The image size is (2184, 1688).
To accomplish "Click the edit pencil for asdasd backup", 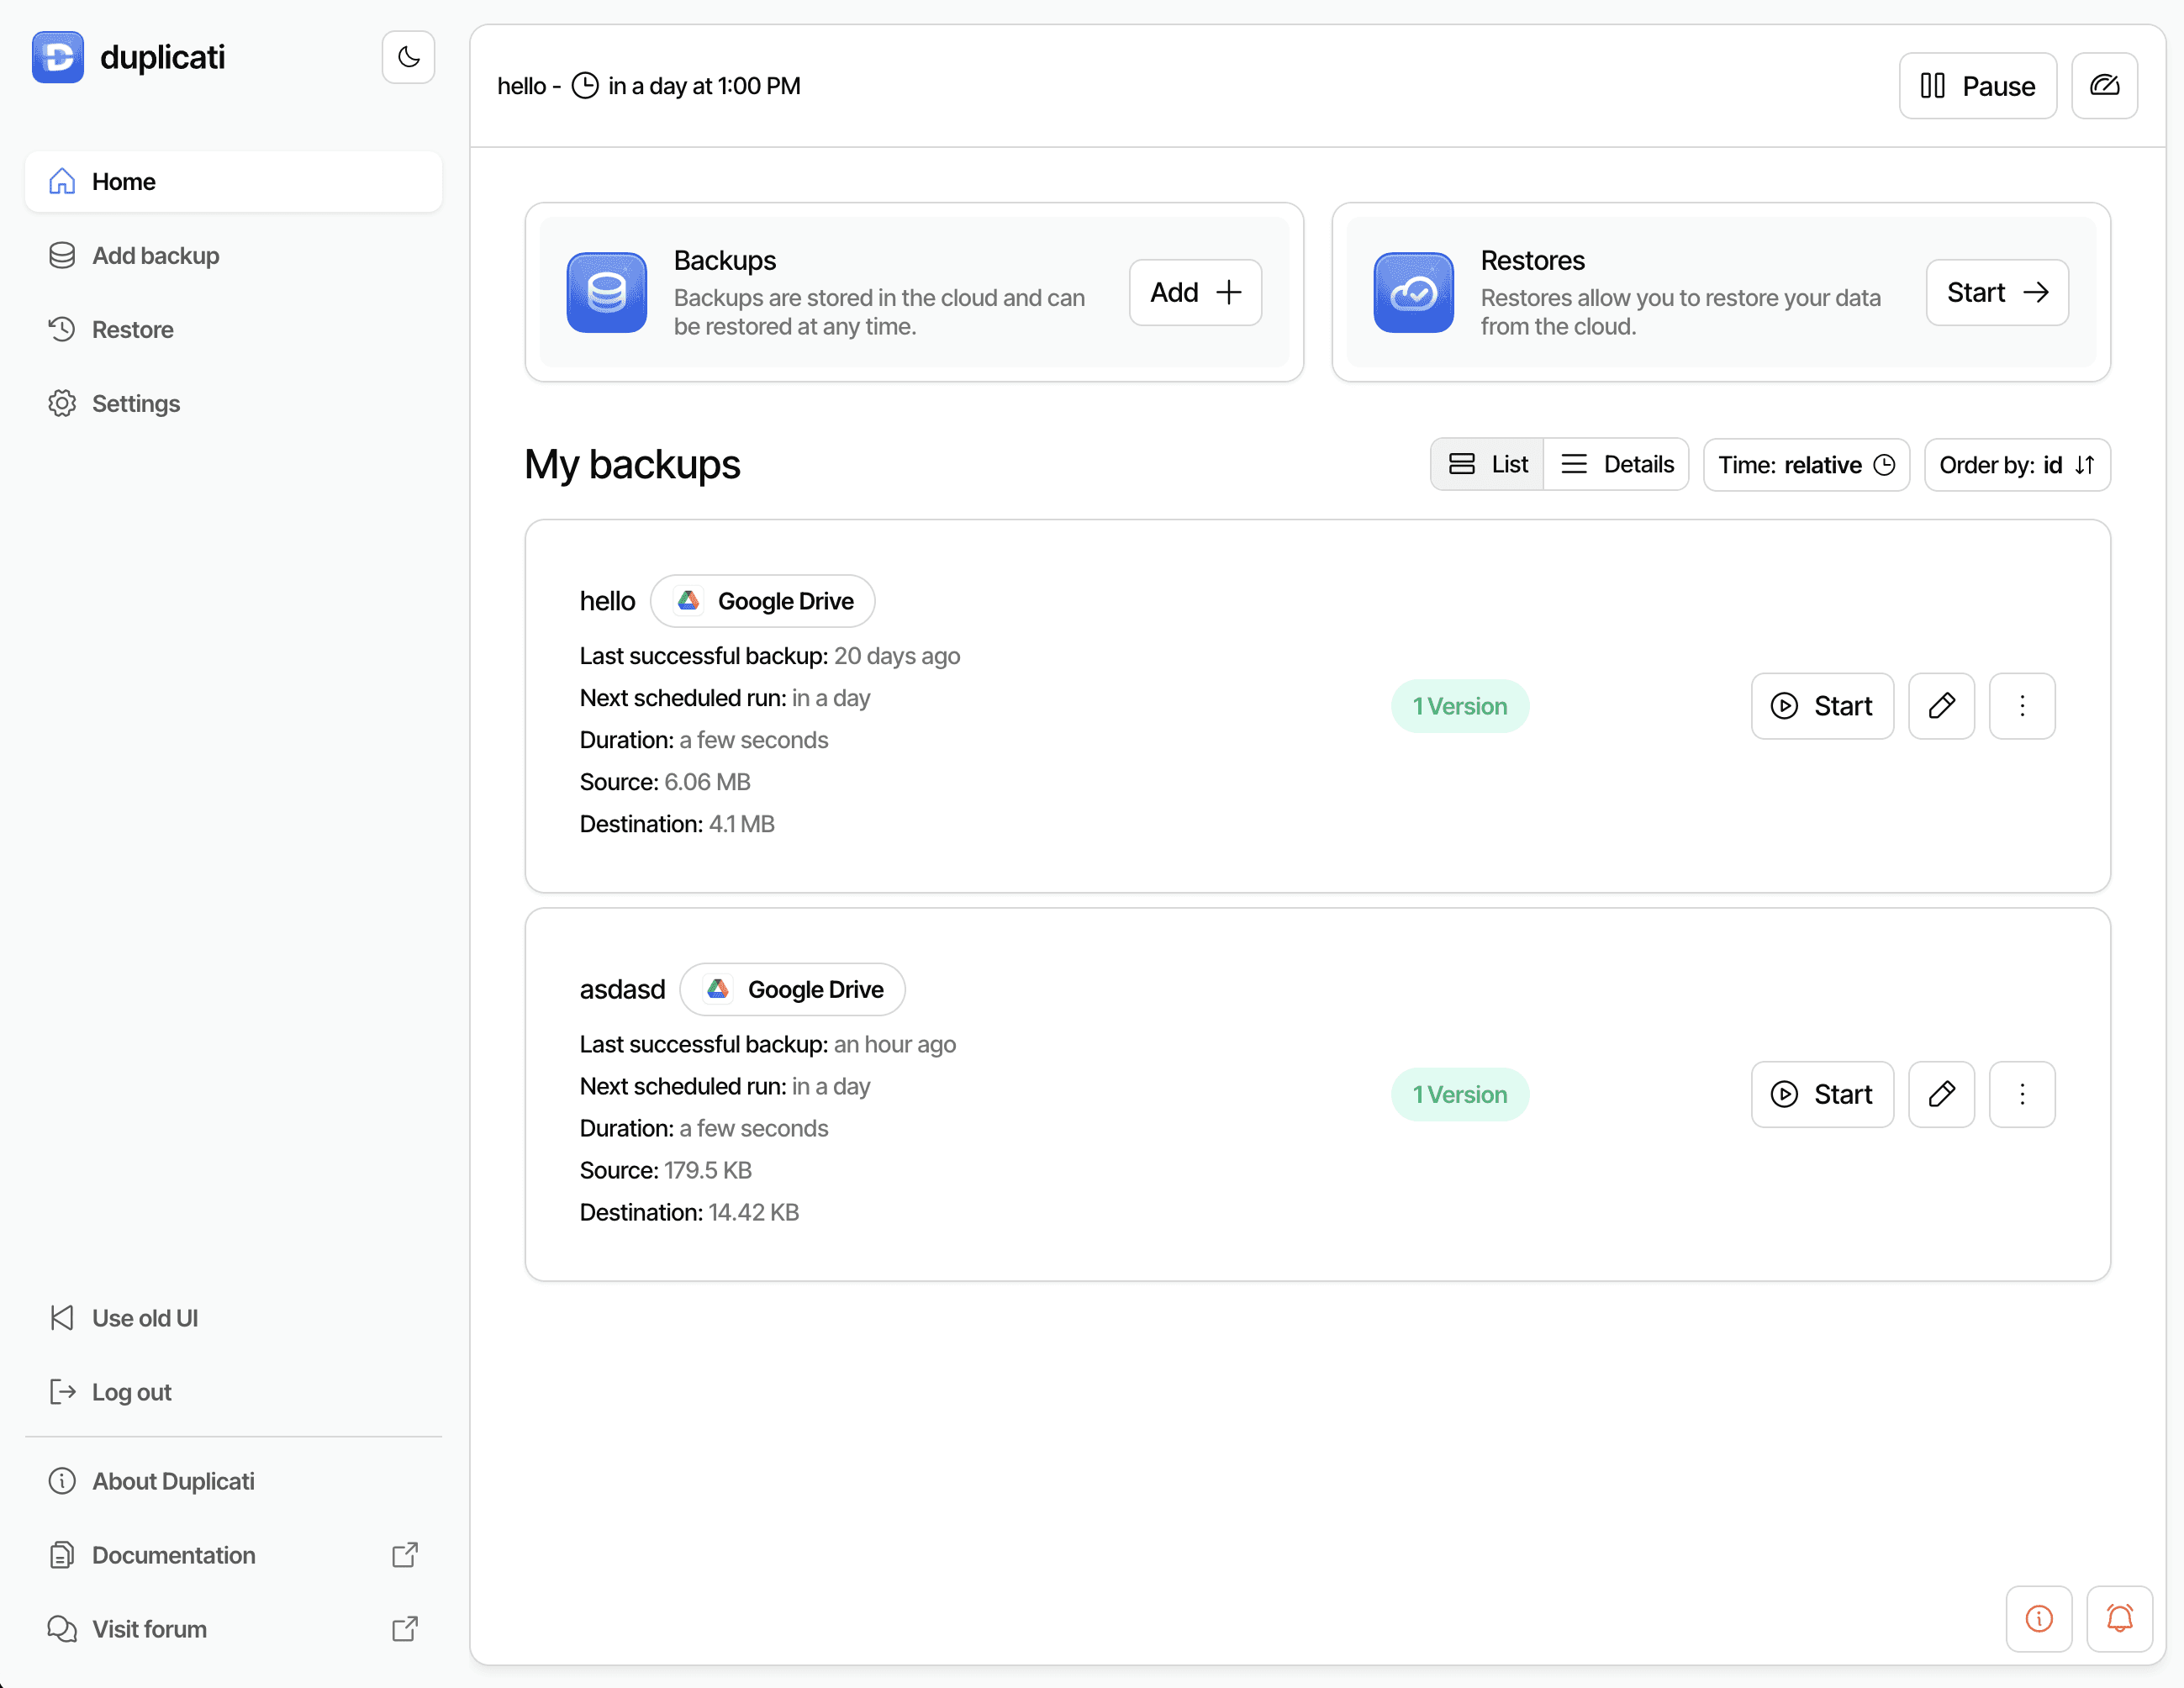I will pos(1941,1094).
